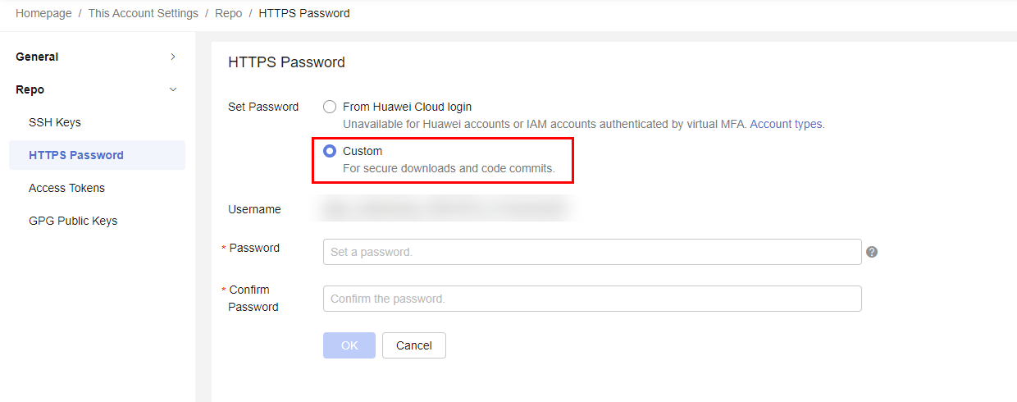Click the password help question mark icon
Image resolution: width=1017 pixels, height=402 pixels.
coord(872,252)
